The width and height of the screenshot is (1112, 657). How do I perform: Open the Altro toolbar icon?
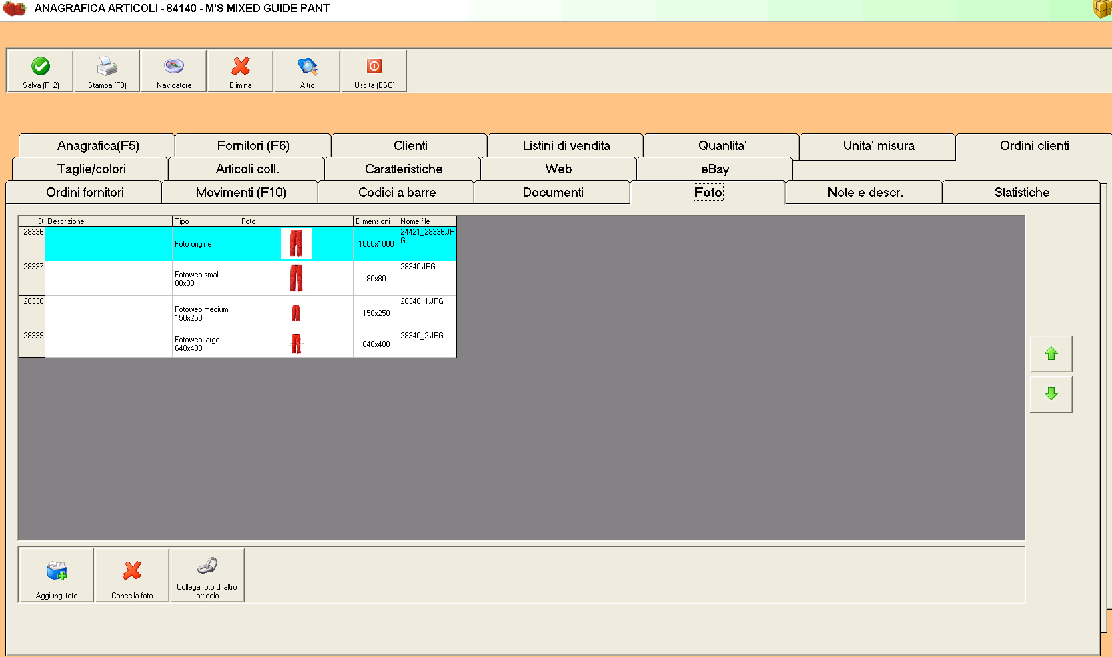click(x=308, y=66)
